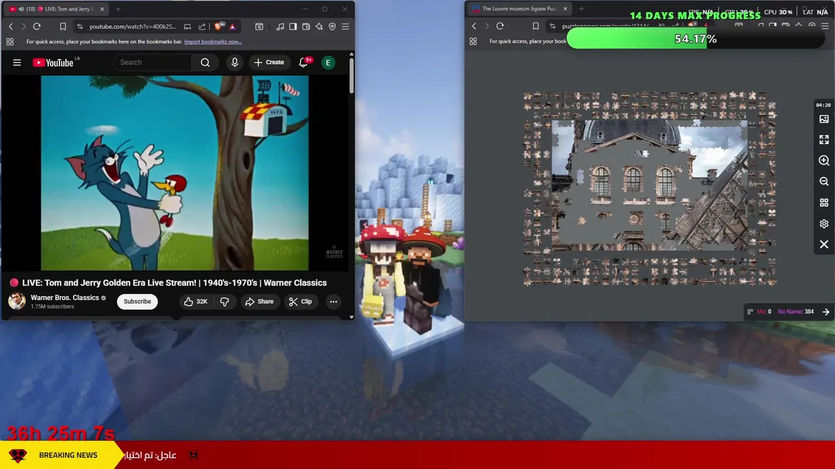The height and width of the screenshot is (469, 835).
Task: Open the Brave Wallet icon
Action: pyautogui.click(x=306, y=27)
